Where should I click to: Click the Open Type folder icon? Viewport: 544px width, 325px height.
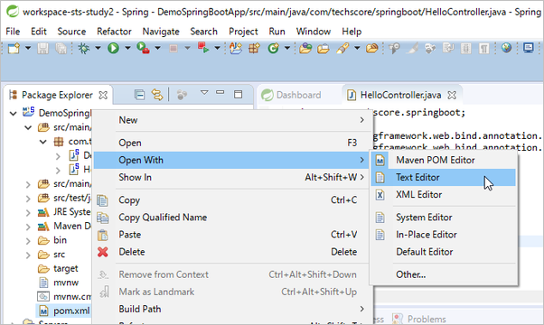click(305, 48)
